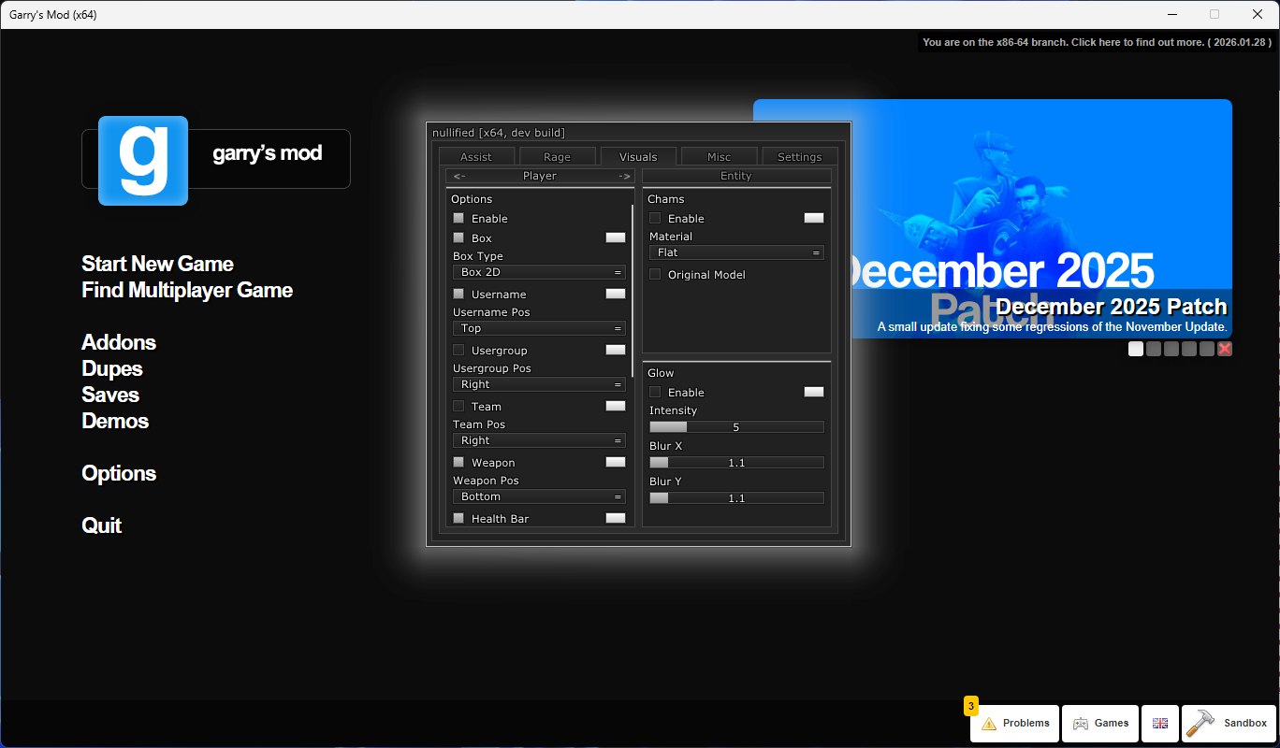Viewport: 1280px width, 748px height.
Task: Click the Options panel vertical scrollbar
Action: click(633, 291)
